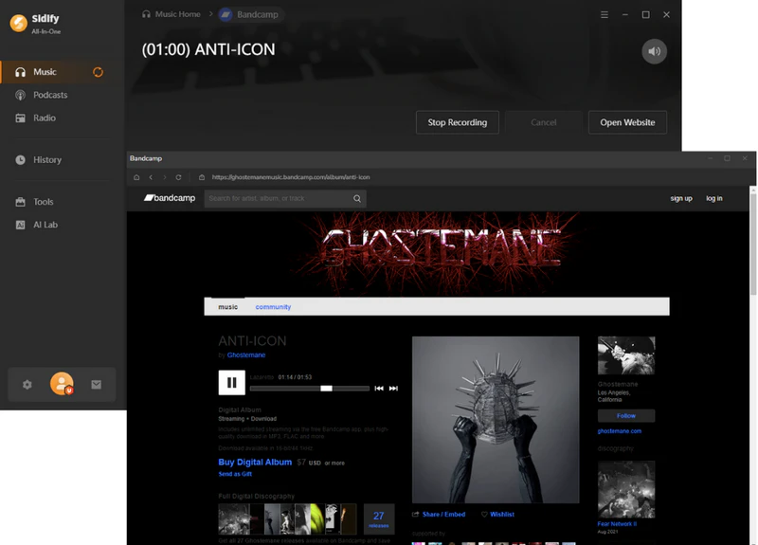
Task: Click the ANTI-ICON album cover art
Action: tap(496, 420)
